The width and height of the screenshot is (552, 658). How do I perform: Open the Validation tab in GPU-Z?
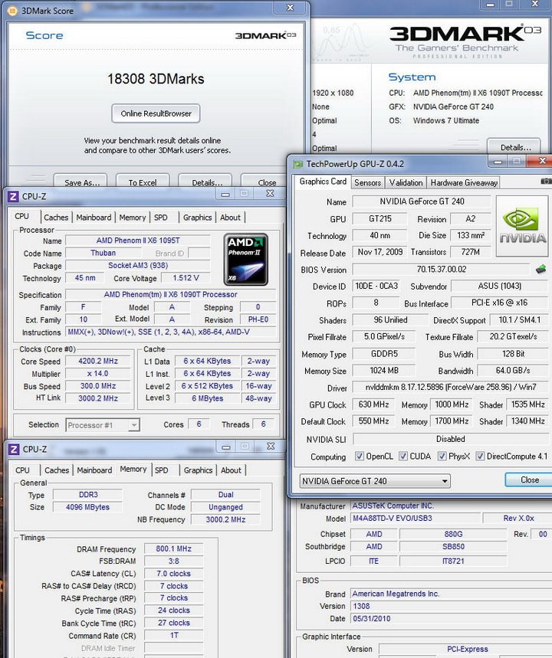[x=406, y=182]
